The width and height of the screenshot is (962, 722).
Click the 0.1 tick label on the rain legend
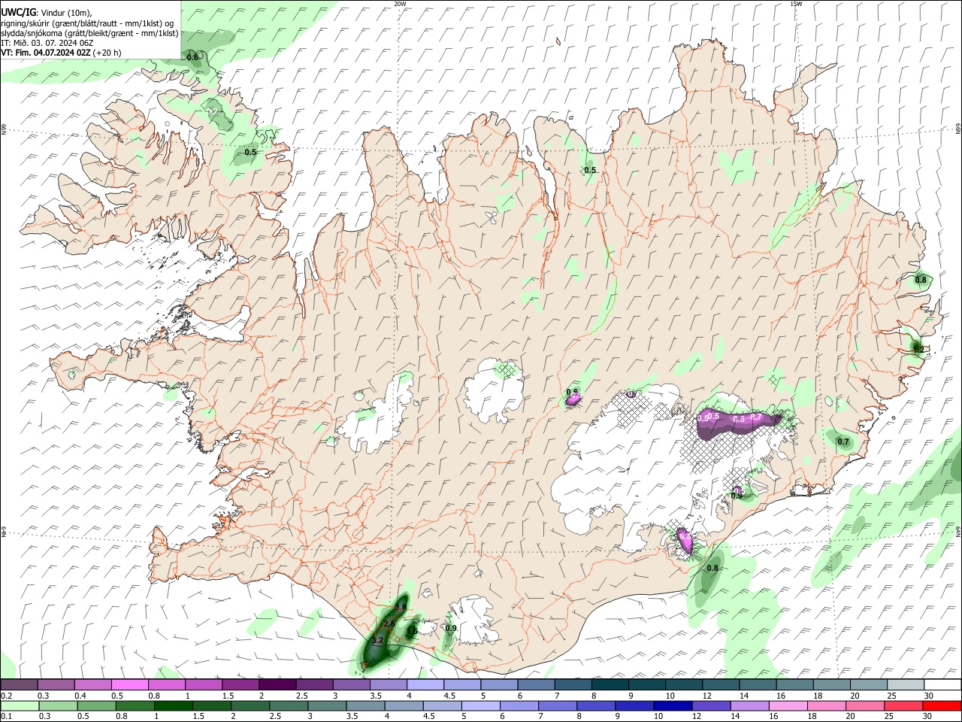pos(6,717)
